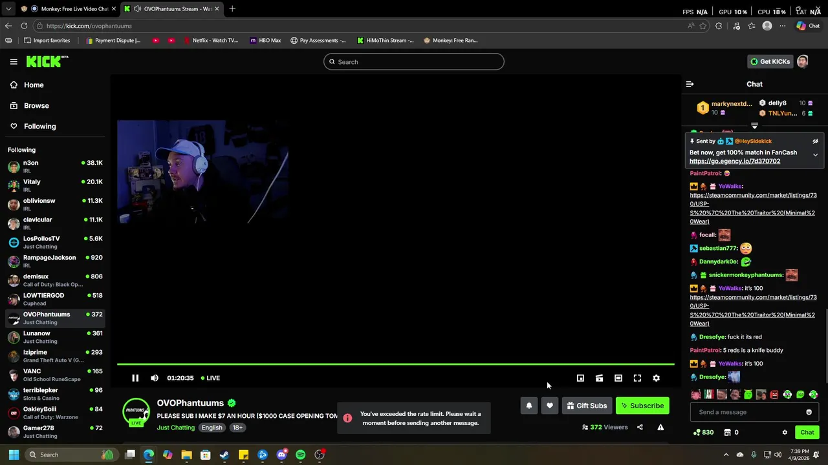Click Gift Subs button
Viewport: 828px width, 465px height.
pyautogui.click(x=587, y=406)
